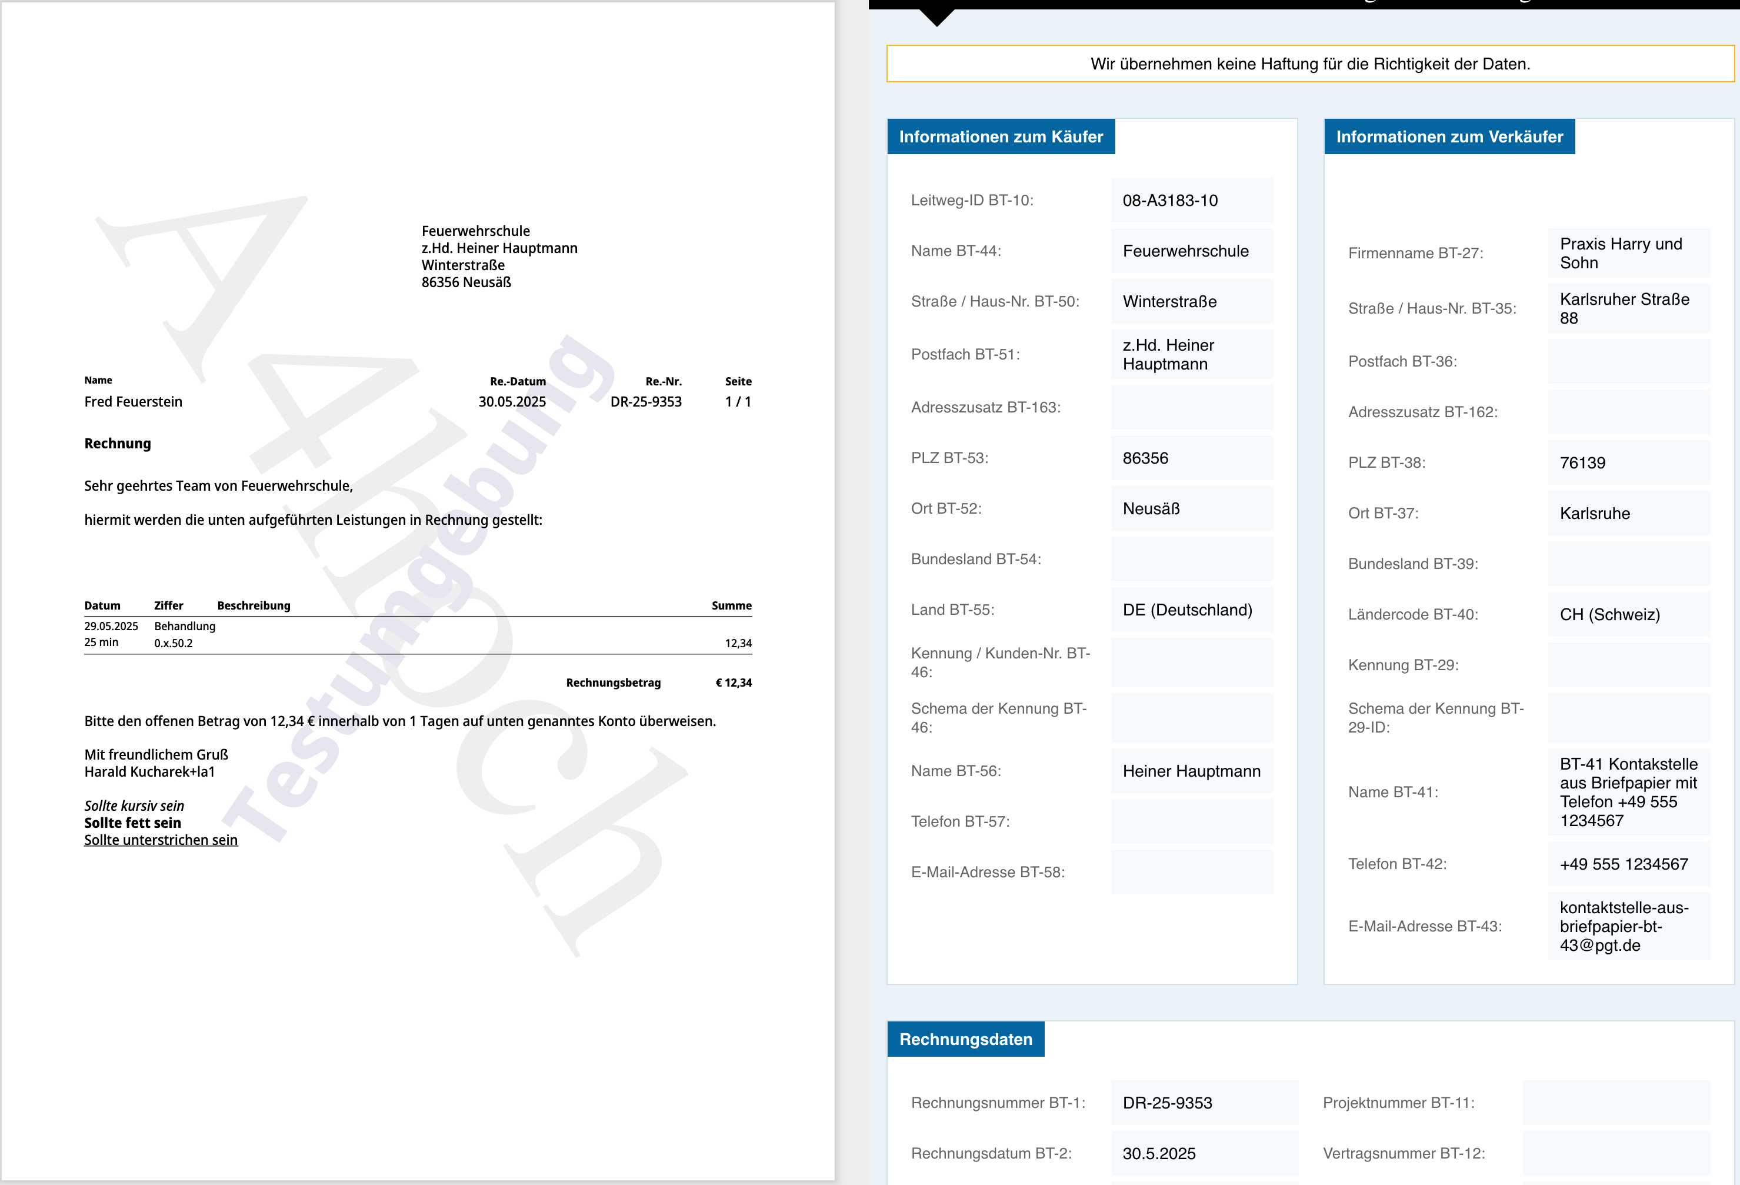
Task: Click the italic text Sollte kursiv sein
Action: 134,806
